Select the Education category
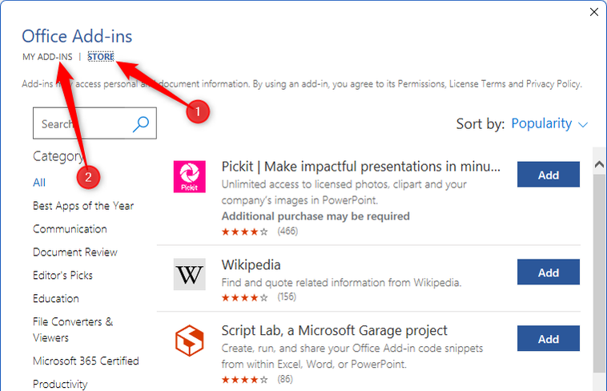607x391 pixels. coord(56,299)
